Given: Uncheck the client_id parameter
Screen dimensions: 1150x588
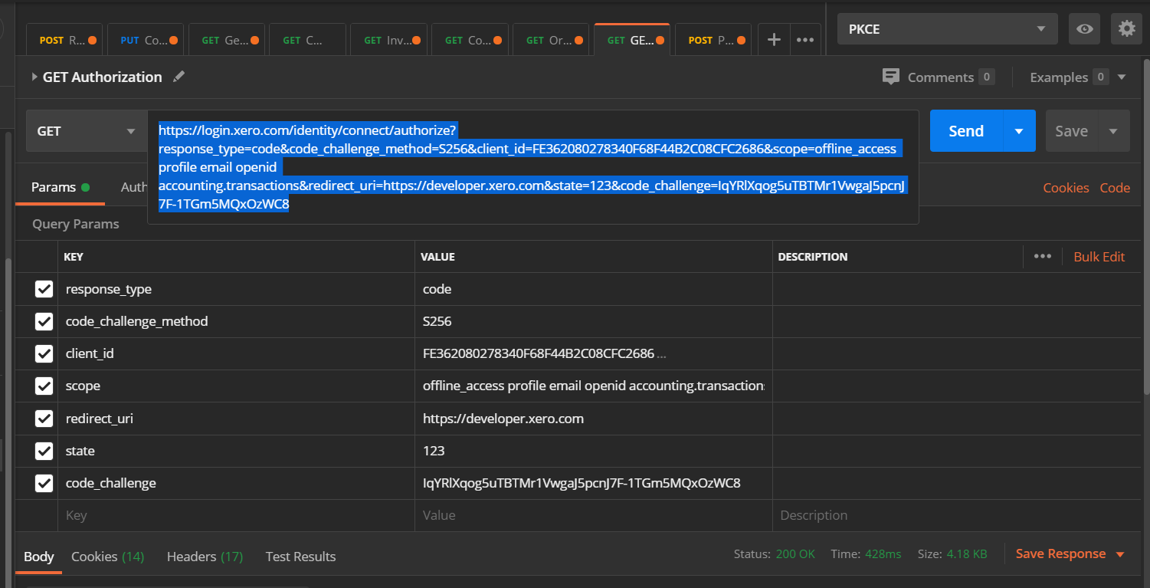Looking at the screenshot, I should [44, 353].
